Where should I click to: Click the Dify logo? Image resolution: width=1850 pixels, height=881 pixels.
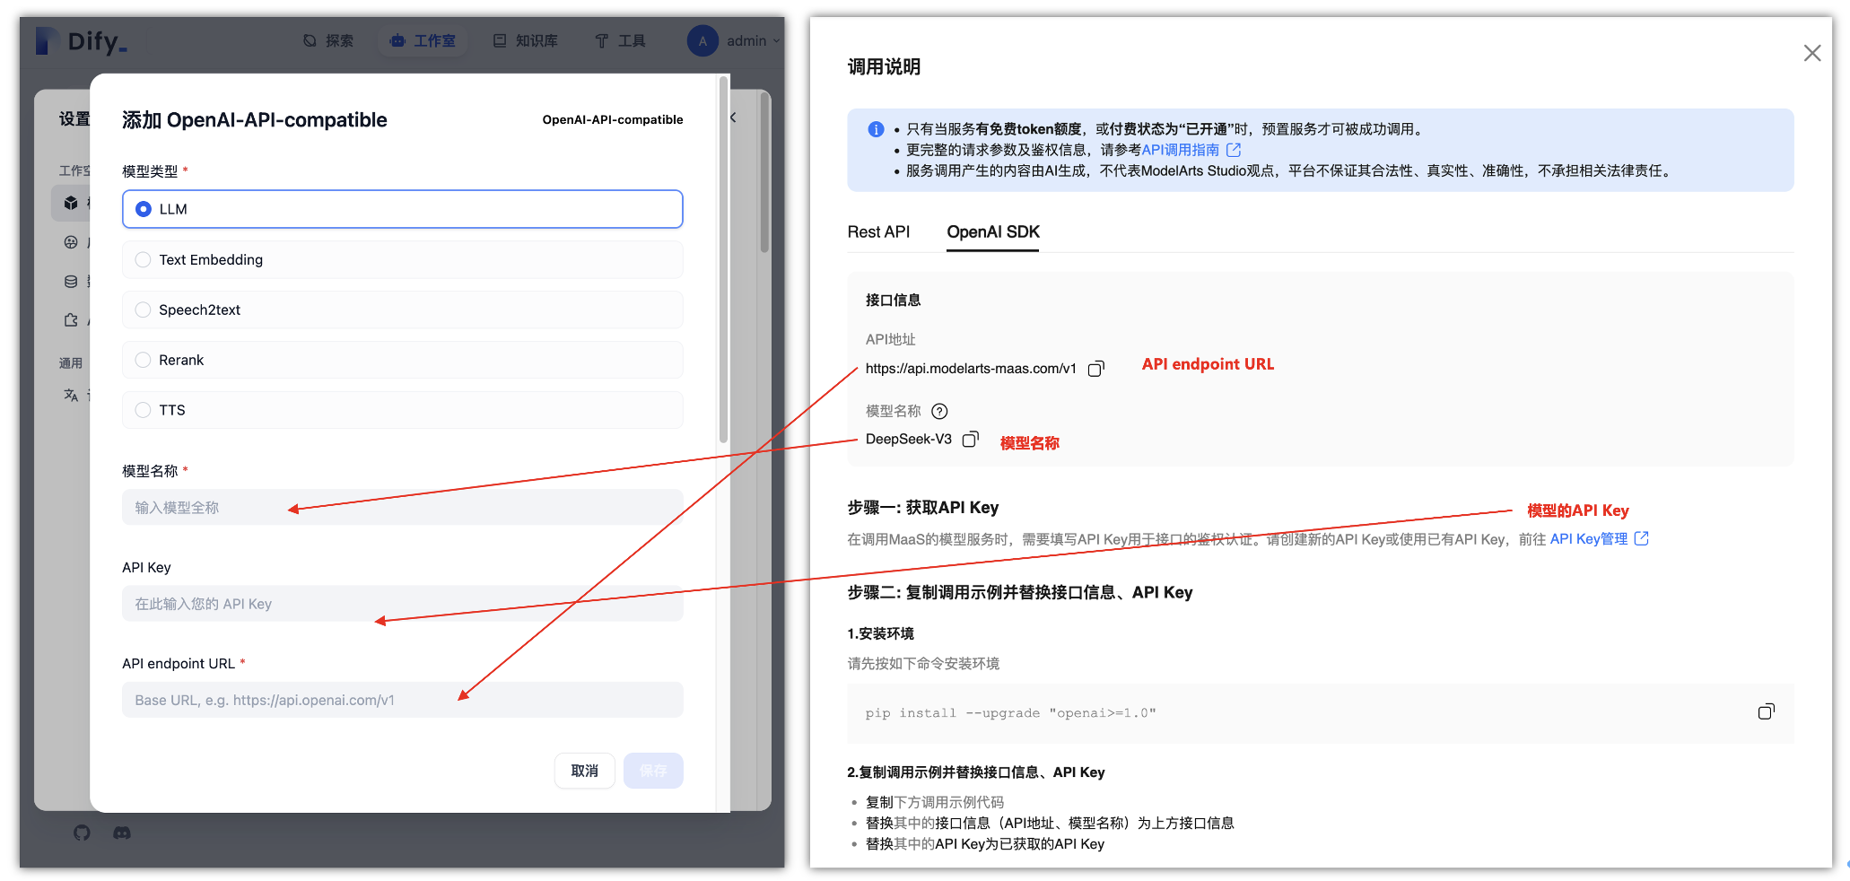pos(82,41)
